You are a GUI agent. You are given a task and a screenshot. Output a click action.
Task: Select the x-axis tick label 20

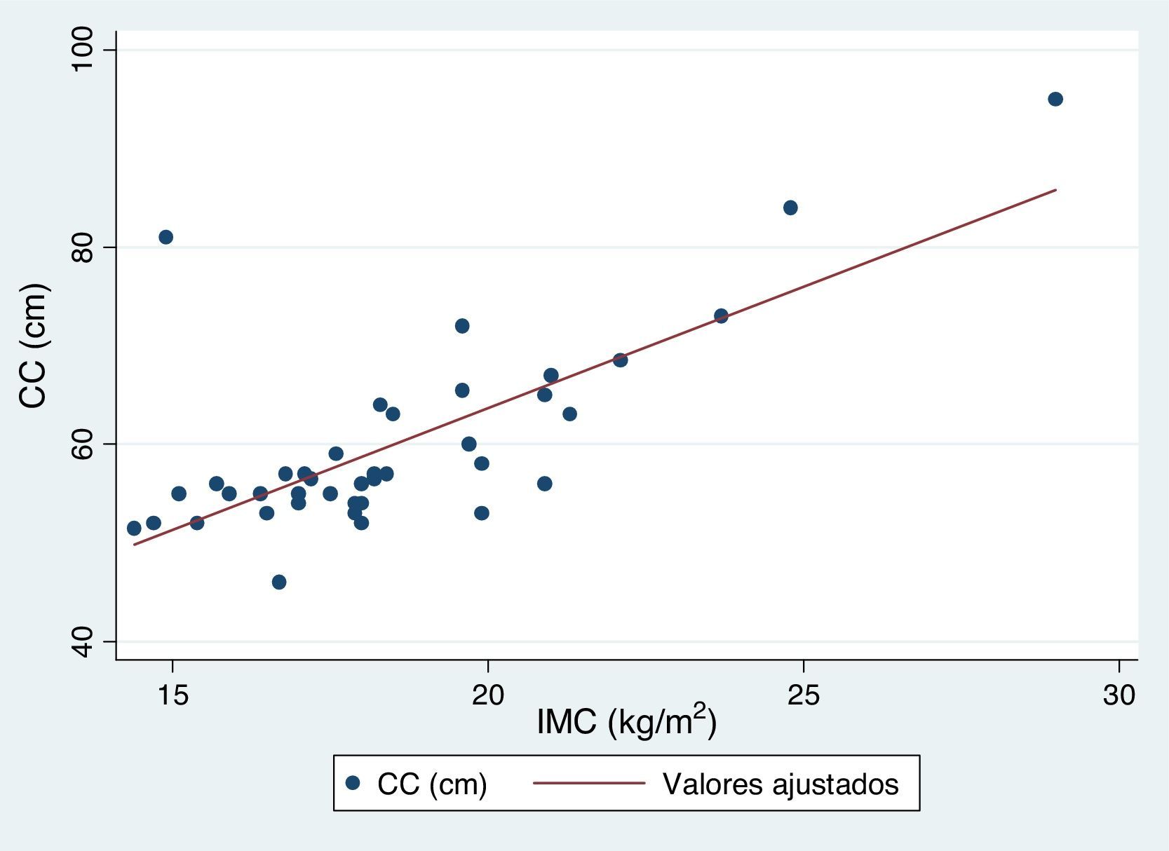(487, 695)
